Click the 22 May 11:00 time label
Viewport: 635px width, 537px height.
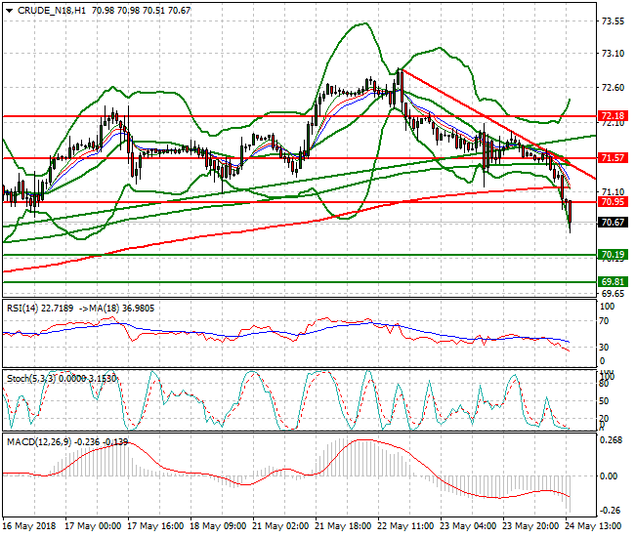405,526
